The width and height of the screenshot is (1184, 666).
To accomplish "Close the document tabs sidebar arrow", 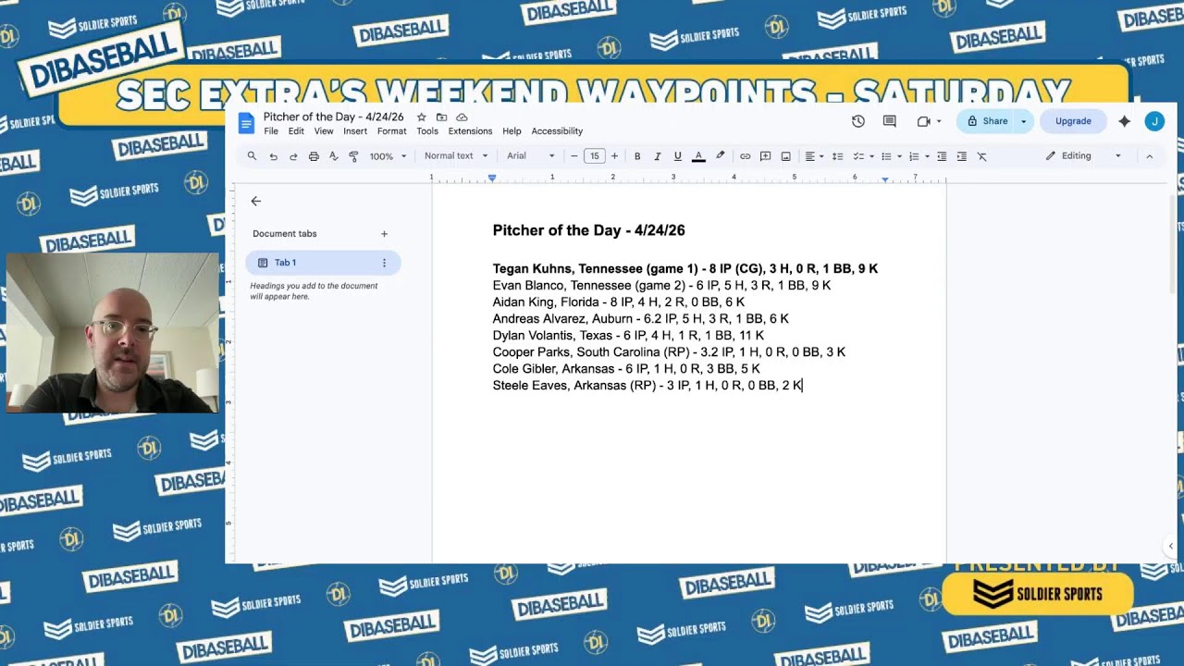I will [x=256, y=201].
